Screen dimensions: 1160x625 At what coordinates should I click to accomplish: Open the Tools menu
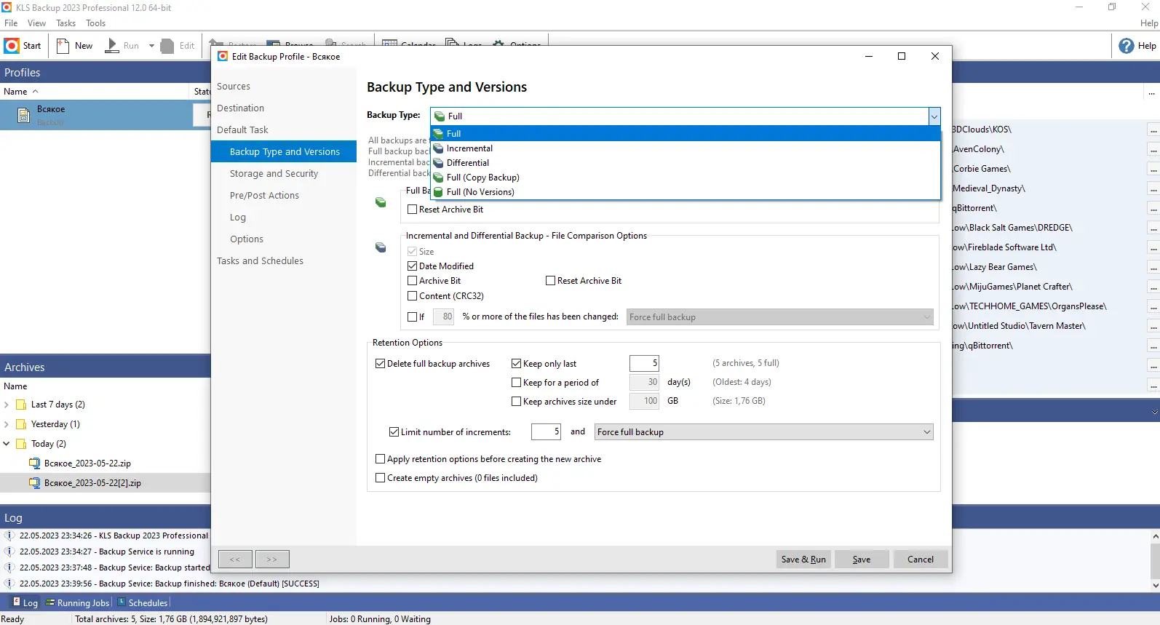point(95,23)
